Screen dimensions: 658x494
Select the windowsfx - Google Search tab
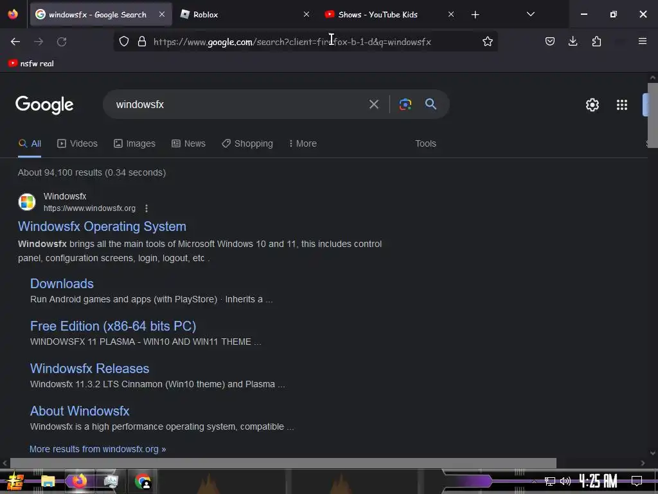(x=101, y=14)
